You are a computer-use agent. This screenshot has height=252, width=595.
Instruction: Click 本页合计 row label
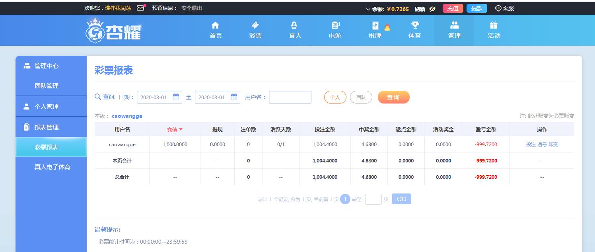coord(122,161)
